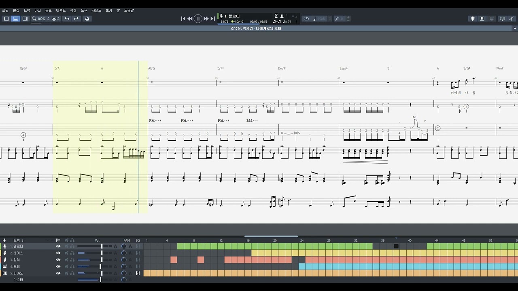Hide the 일렉 track

pos(58,260)
